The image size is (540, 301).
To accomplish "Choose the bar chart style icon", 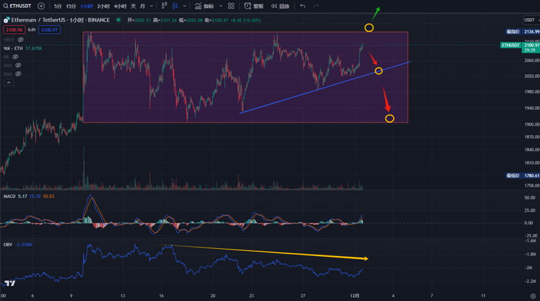I will (x=164, y=6).
